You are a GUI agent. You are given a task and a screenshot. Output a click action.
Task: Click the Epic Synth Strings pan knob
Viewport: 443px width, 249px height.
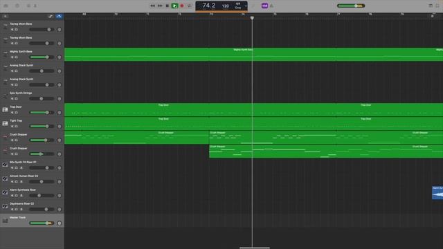coord(60,99)
